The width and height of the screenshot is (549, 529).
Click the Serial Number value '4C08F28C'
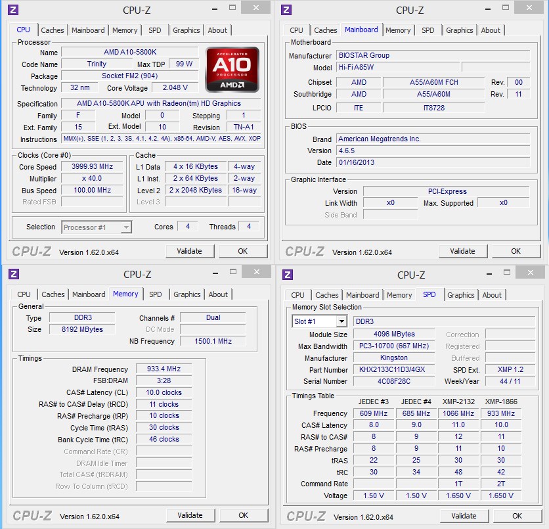click(x=394, y=381)
